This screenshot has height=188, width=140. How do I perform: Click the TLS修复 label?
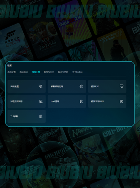tap(14, 116)
